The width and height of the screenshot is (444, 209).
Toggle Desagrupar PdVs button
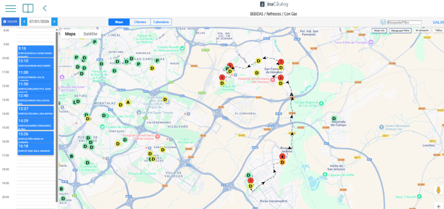click(x=400, y=30)
